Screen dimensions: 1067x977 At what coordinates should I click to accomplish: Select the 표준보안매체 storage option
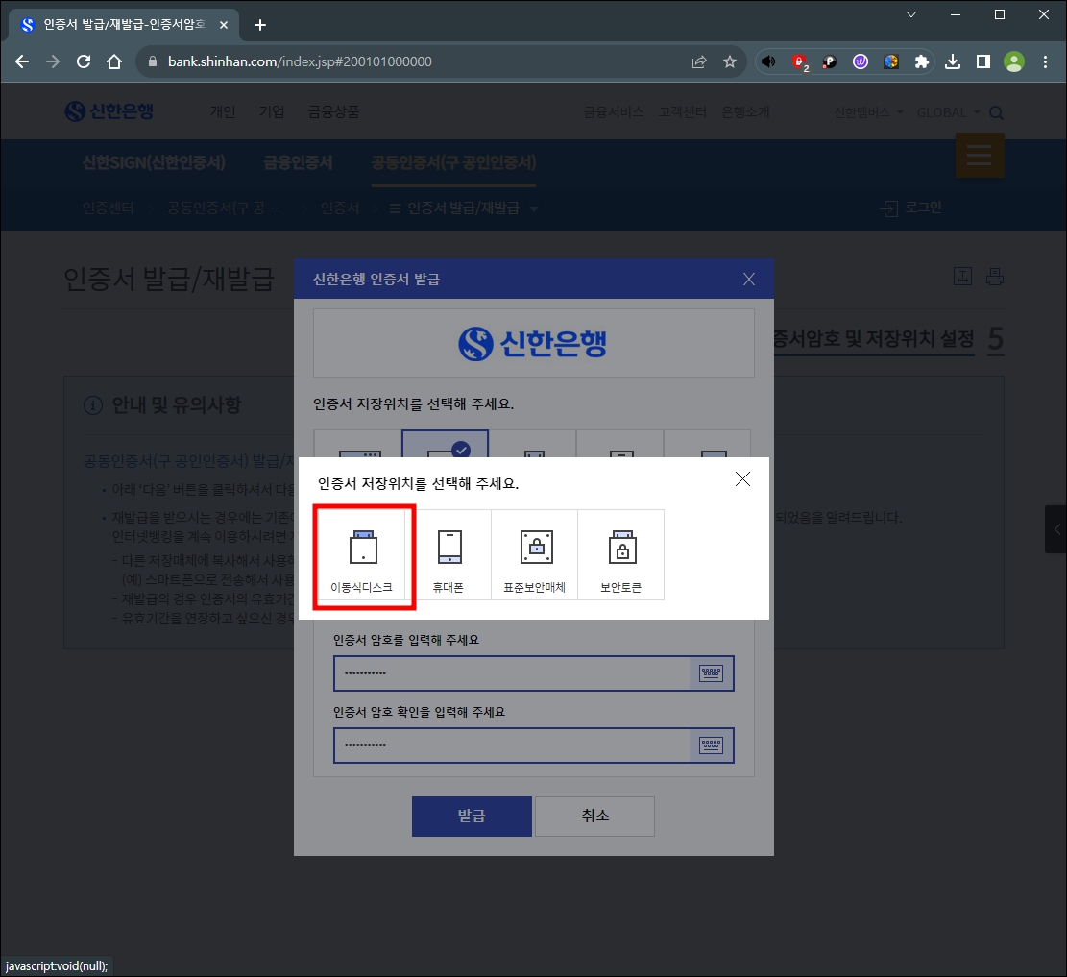coord(534,555)
